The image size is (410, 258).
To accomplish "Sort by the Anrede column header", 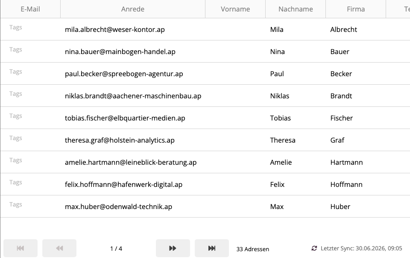I will 133,9.
